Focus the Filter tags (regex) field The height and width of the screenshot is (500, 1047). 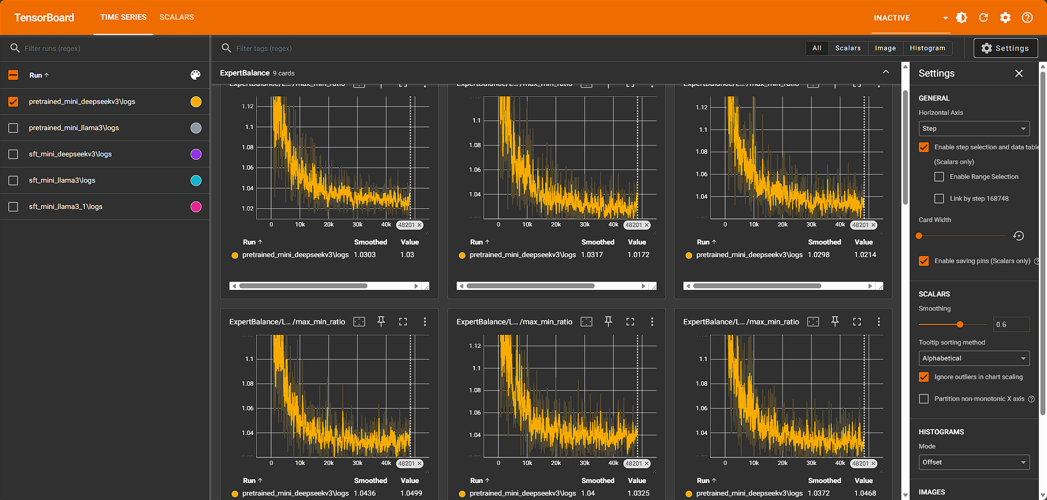515,48
